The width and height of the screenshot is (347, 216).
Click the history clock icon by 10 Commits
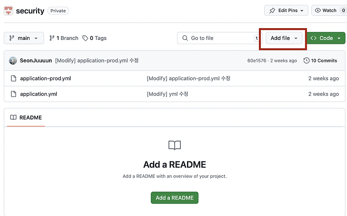pos(306,61)
